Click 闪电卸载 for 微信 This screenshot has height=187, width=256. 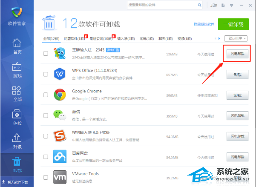click(x=237, y=115)
